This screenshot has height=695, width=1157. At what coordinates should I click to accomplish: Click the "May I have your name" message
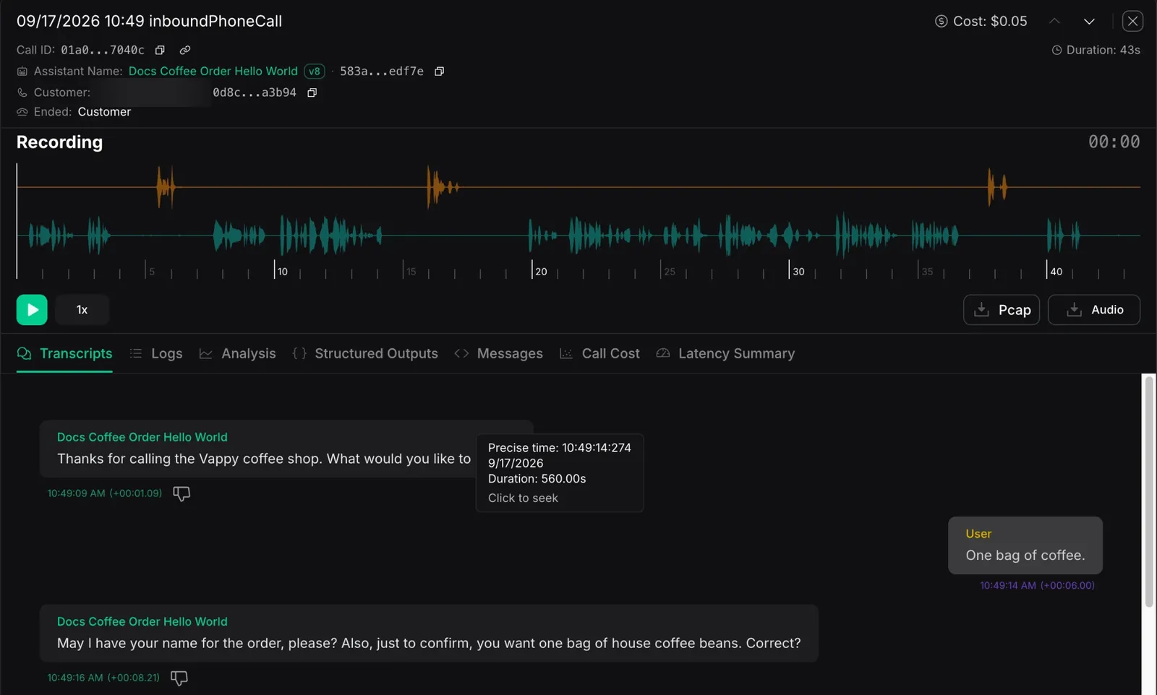pyautogui.click(x=429, y=633)
